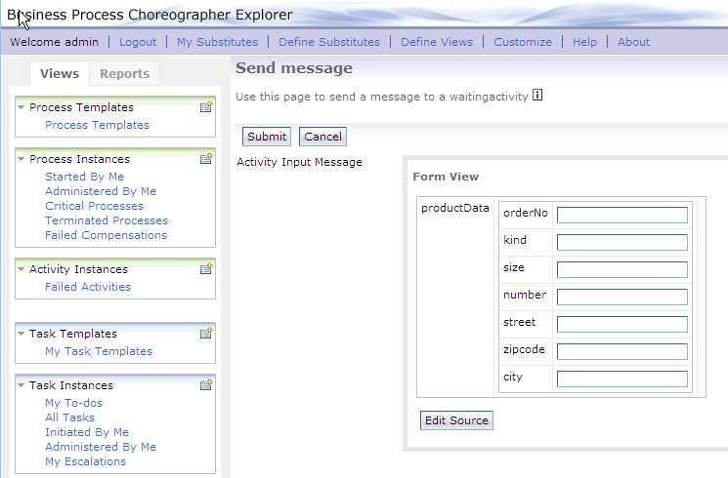728x478 pixels.
Task: Open the Critical Processes link
Action: [94, 206]
